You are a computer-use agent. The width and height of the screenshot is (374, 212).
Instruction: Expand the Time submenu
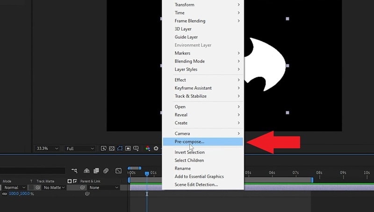click(203, 13)
